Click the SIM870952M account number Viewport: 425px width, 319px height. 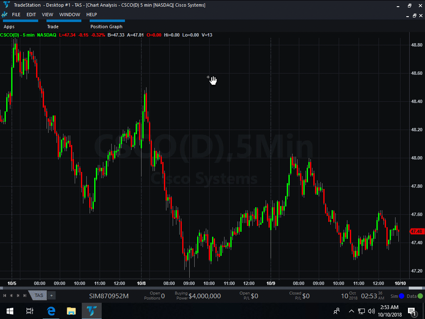click(109, 296)
